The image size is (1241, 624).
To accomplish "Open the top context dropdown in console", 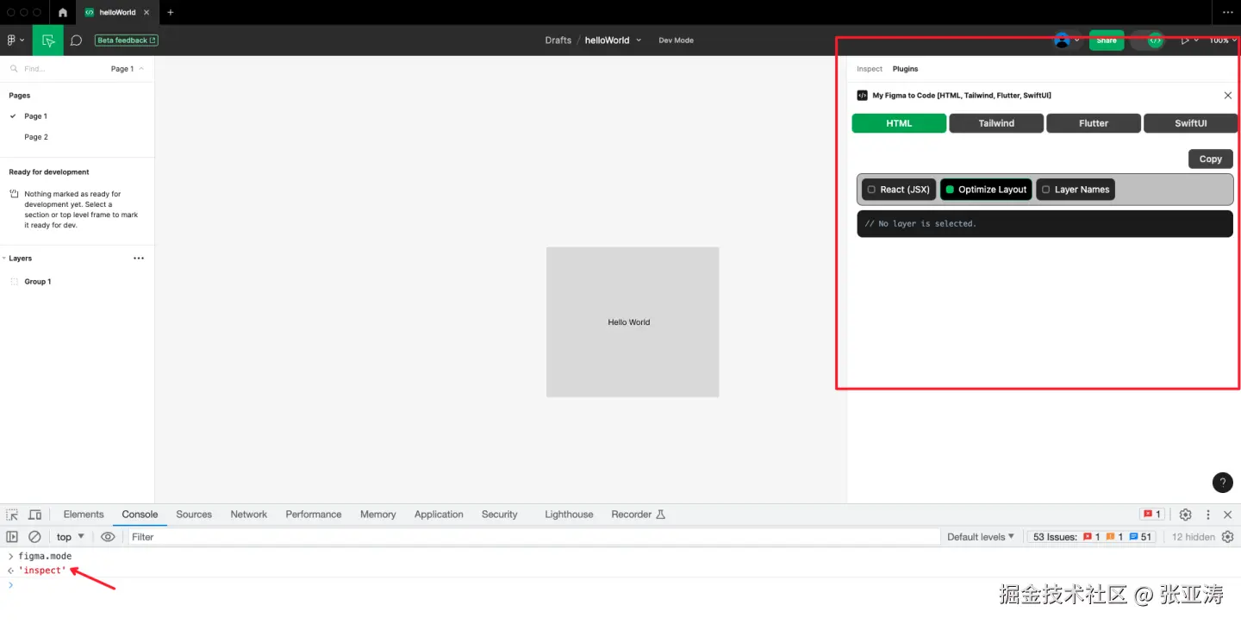I will click(x=71, y=537).
